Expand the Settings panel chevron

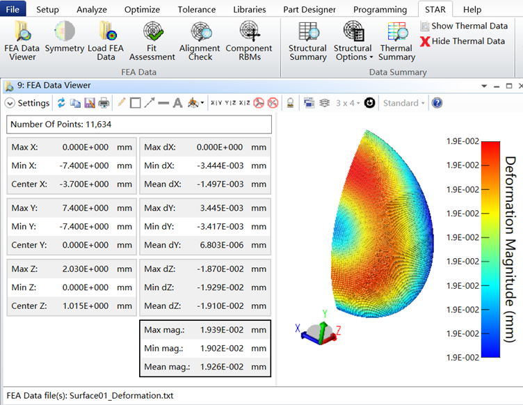[x=10, y=103]
